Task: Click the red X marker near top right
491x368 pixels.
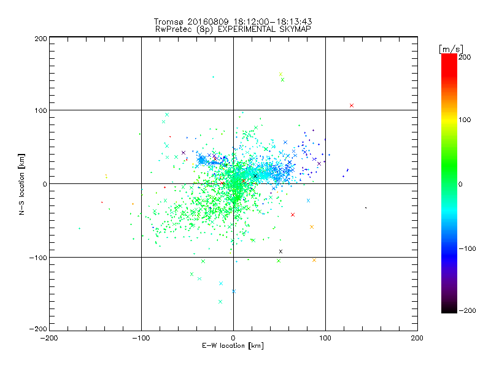Action: tap(352, 105)
